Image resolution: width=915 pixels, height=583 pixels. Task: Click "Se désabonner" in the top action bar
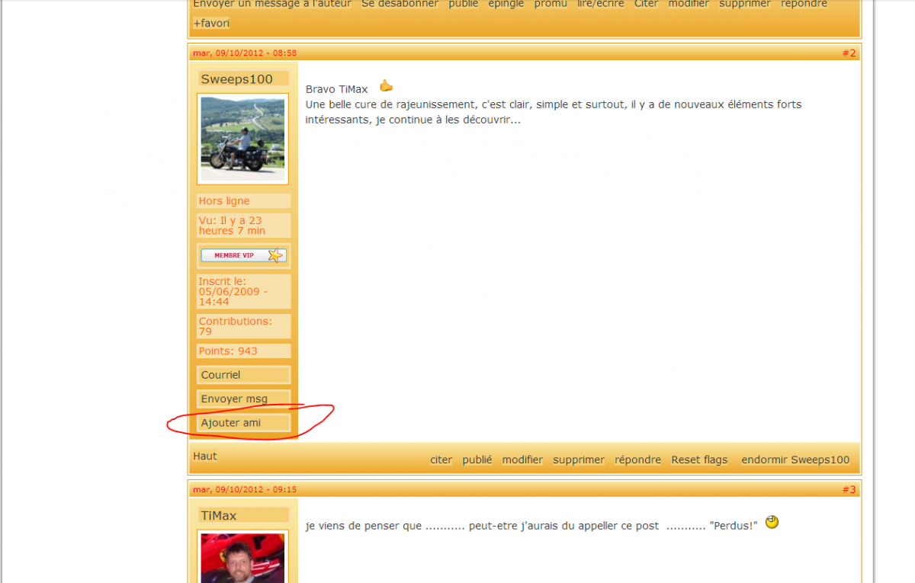400,4
